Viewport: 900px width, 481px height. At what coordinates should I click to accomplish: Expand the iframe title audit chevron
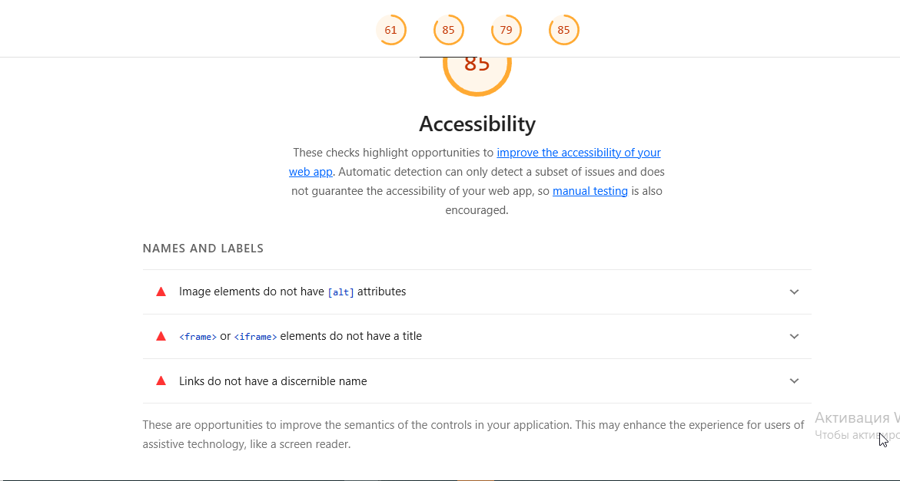794,336
